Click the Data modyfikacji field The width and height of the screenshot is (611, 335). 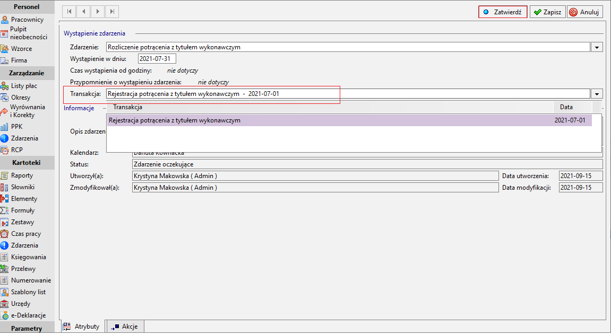point(581,188)
